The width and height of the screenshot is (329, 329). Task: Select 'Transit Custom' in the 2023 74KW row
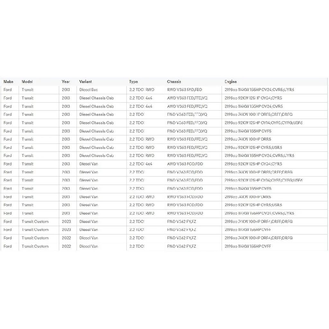coord(35,222)
